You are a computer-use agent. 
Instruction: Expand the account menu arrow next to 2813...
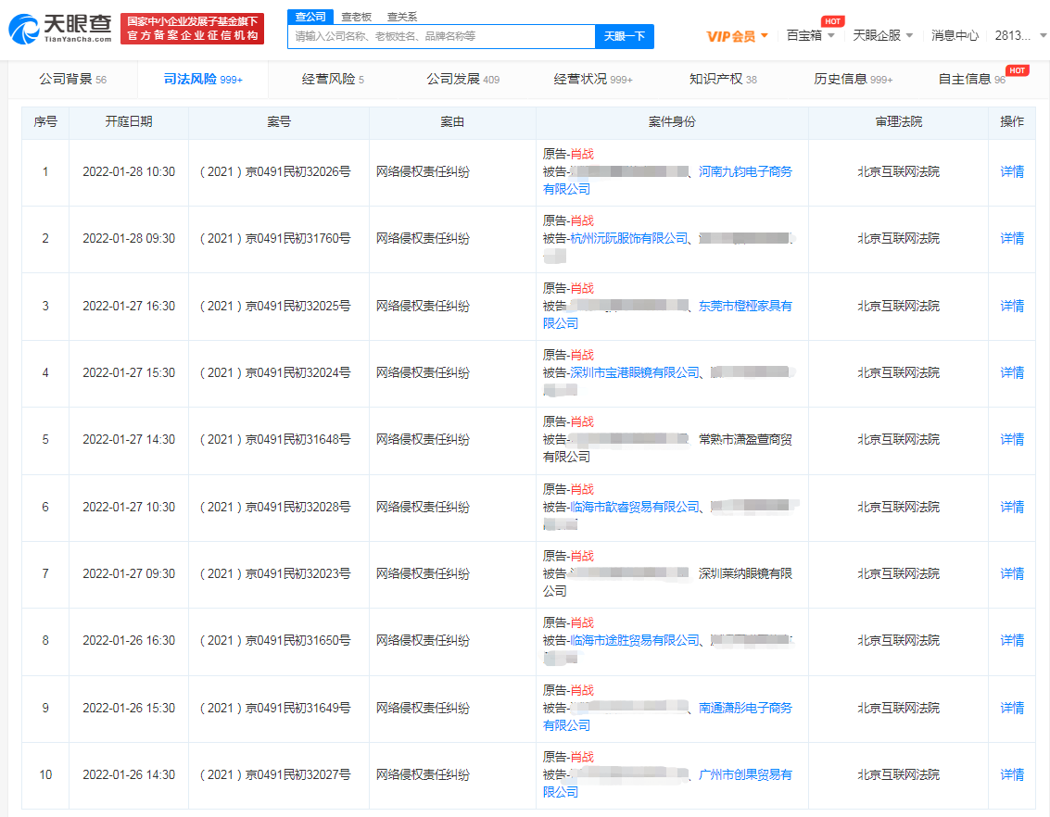pos(1043,35)
